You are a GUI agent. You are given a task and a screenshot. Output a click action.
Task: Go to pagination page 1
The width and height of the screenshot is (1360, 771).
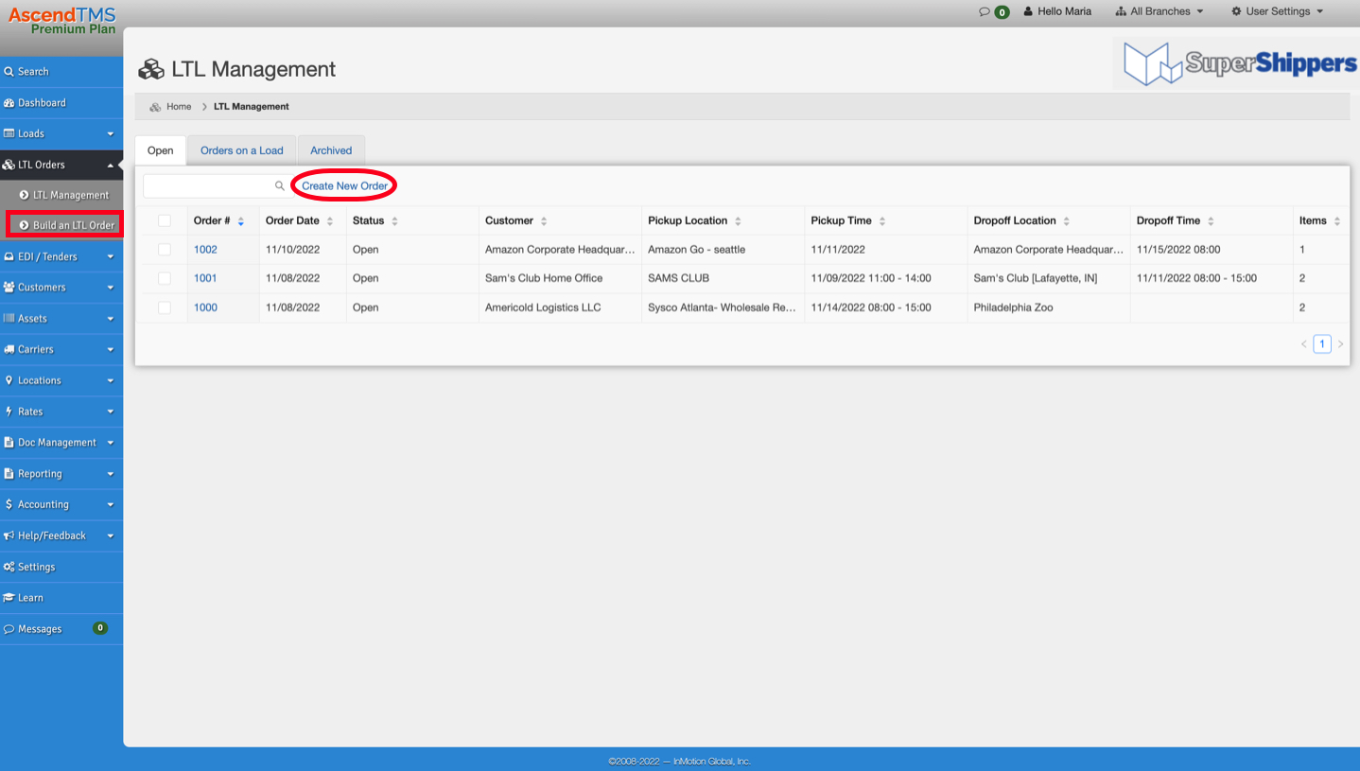coord(1322,344)
